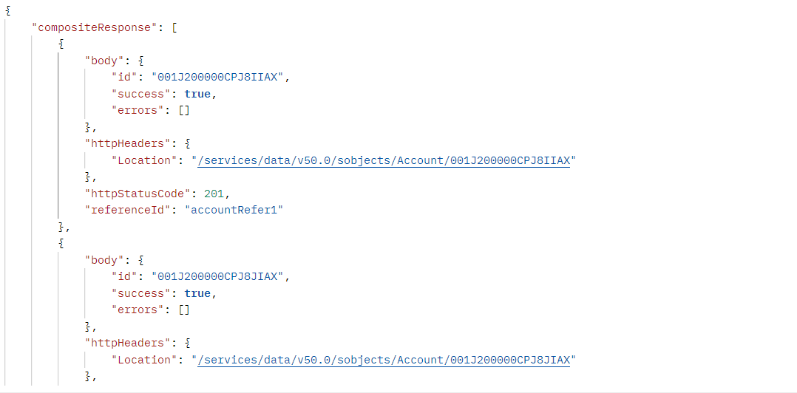Collapse the httpHeaders brace above the CPJ8JIAX link
Viewport: 797px width, 393px height.
(x=188, y=343)
